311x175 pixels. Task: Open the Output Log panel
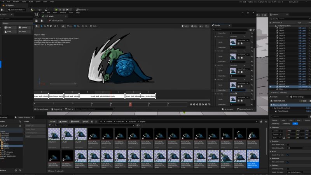pyautogui.click(x=58, y=109)
